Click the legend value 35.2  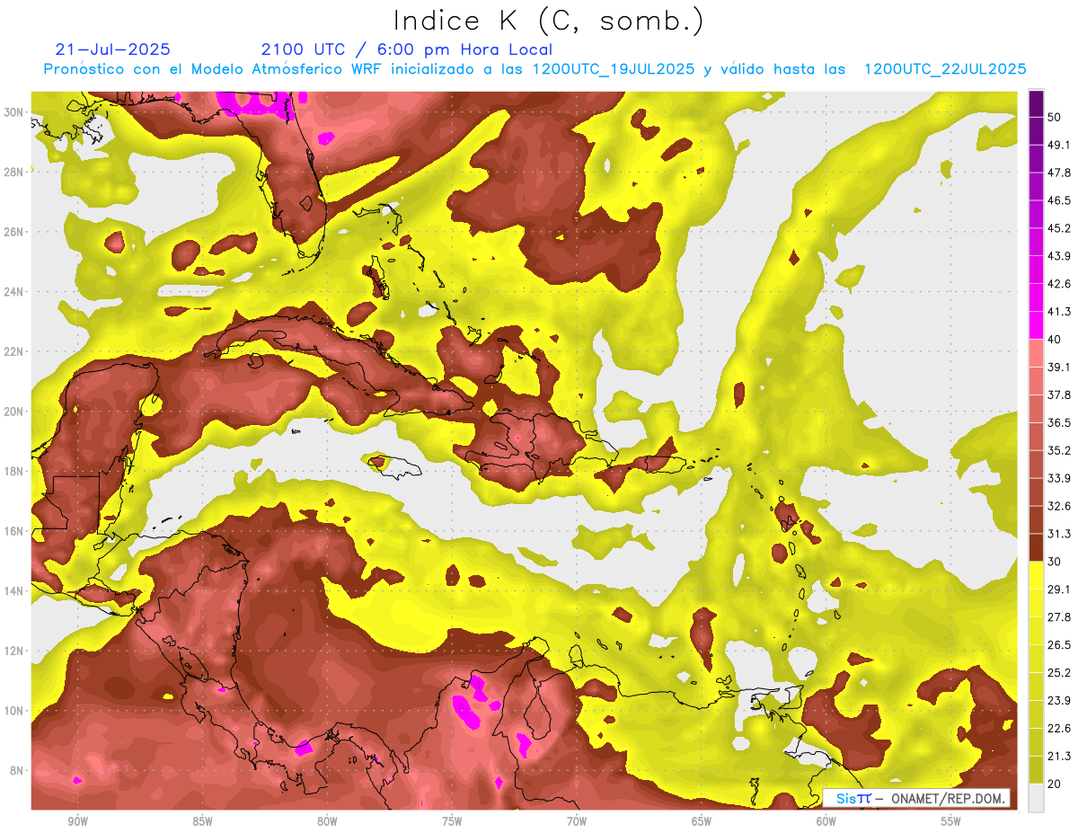(1059, 450)
